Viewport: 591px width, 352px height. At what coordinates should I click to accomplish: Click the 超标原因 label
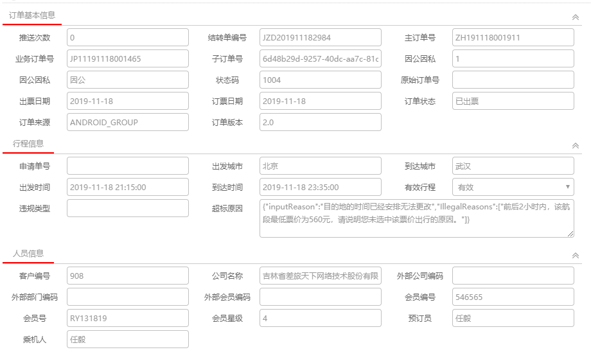[x=227, y=208]
